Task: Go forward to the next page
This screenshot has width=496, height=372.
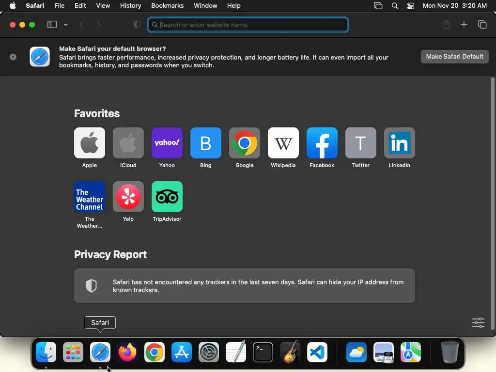Action: (98, 25)
